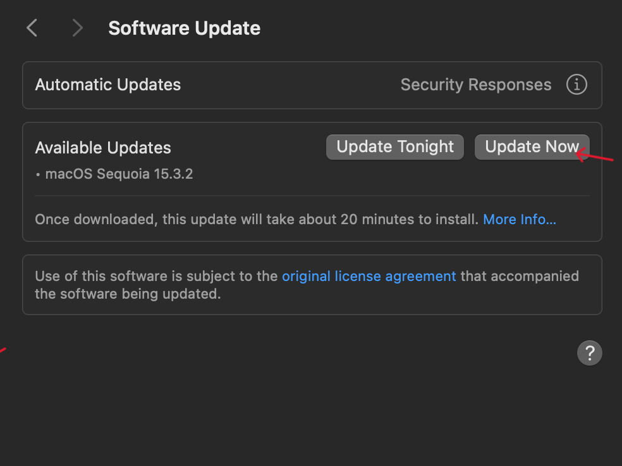Open the More Info… link
This screenshot has height=466, width=622.
pos(519,219)
